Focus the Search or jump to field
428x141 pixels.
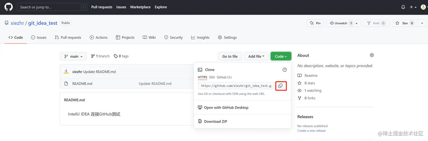click(52, 7)
